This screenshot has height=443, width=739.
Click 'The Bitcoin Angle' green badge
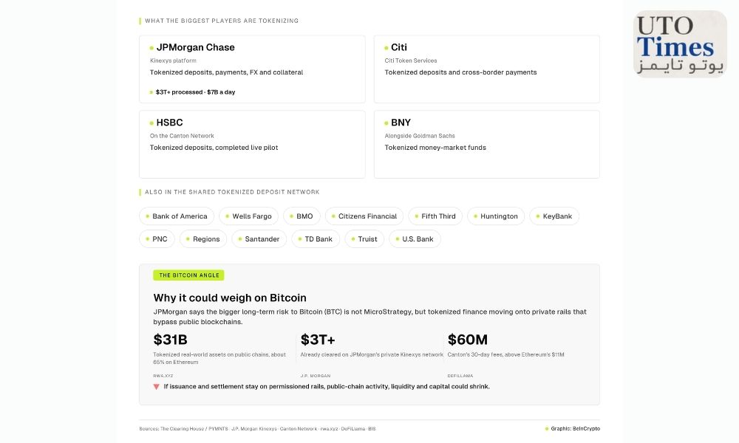click(188, 275)
